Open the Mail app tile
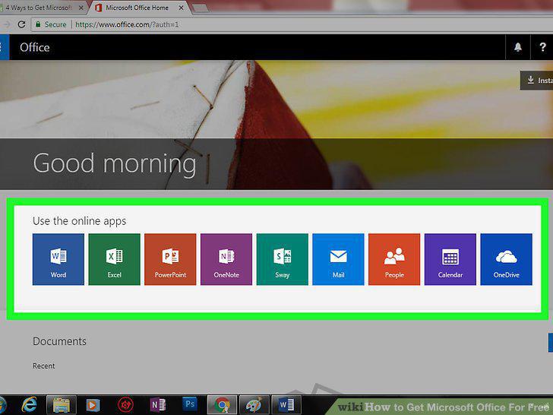Image resolution: width=553 pixels, height=415 pixels. click(x=338, y=259)
